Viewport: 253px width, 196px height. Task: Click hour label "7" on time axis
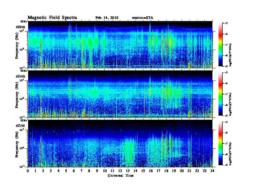(x=82, y=171)
